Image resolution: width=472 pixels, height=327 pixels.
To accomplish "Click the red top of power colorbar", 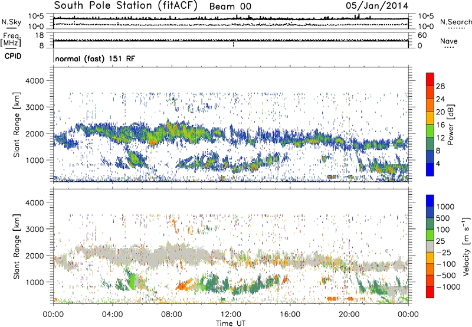I will pyautogui.click(x=430, y=79).
